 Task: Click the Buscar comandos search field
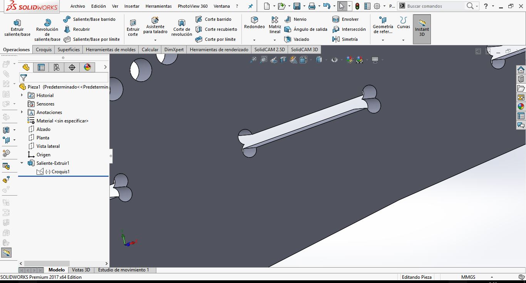(x=435, y=6)
